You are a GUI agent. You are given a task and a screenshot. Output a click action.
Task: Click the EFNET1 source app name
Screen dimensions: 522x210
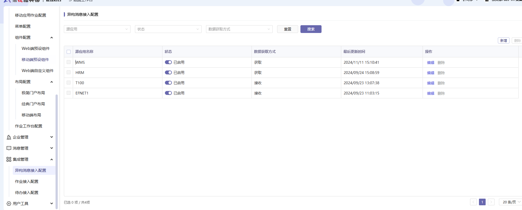82,93
